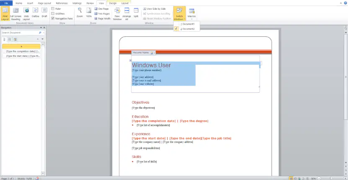The image size is (348, 180).
Task: Open the Zoom dialog magnifier
Action: click(80, 13)
